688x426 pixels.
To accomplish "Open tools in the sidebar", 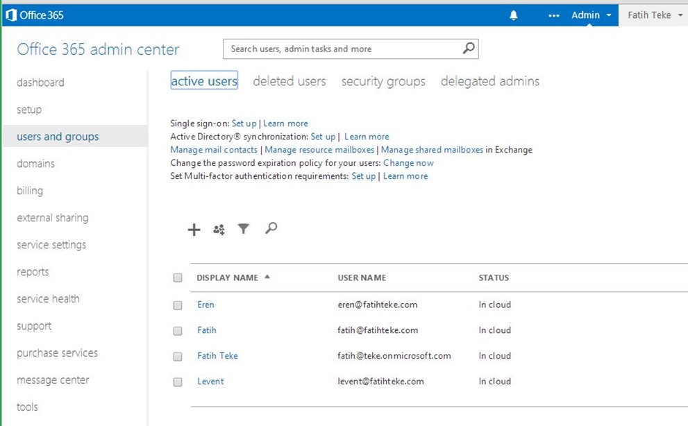I will pos(27,407).
